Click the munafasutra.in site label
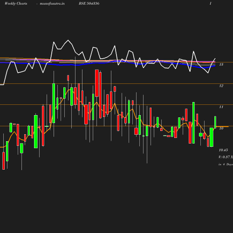 [x=52, y=4]
